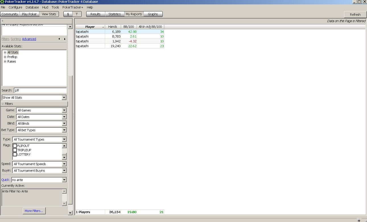Viewport: 367px width, 222px height.
Task: Click the cash games dollar sign button
Action: 68,14
